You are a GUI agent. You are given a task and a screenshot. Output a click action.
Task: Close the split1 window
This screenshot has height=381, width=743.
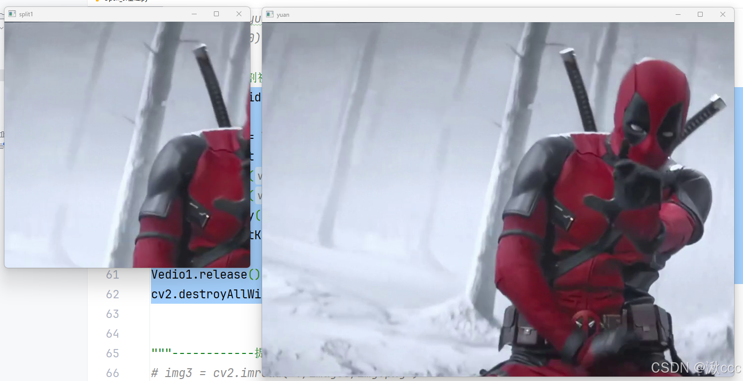239,14
